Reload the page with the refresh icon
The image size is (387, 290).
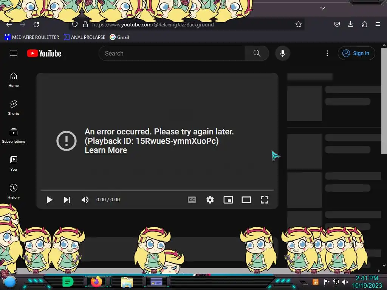[x=36, y=25]
